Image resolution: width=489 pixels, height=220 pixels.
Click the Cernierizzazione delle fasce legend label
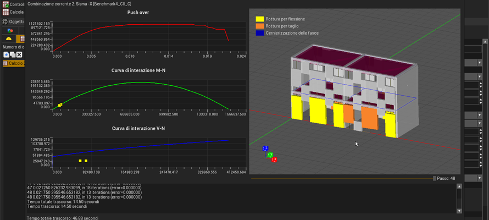(x=292, y=33)
